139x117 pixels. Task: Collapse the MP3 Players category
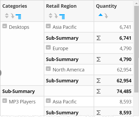coord(5,101)
